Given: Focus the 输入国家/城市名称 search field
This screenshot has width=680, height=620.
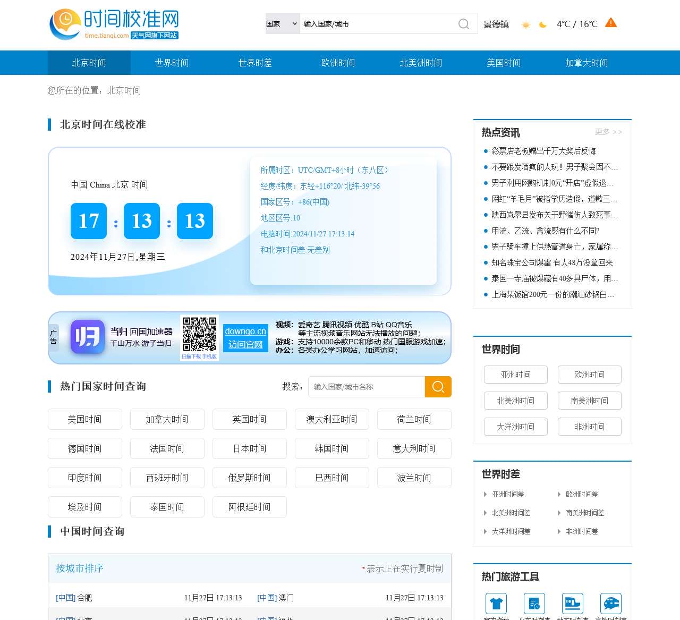Looking at the screenshot, I should (x=367, y=387).
